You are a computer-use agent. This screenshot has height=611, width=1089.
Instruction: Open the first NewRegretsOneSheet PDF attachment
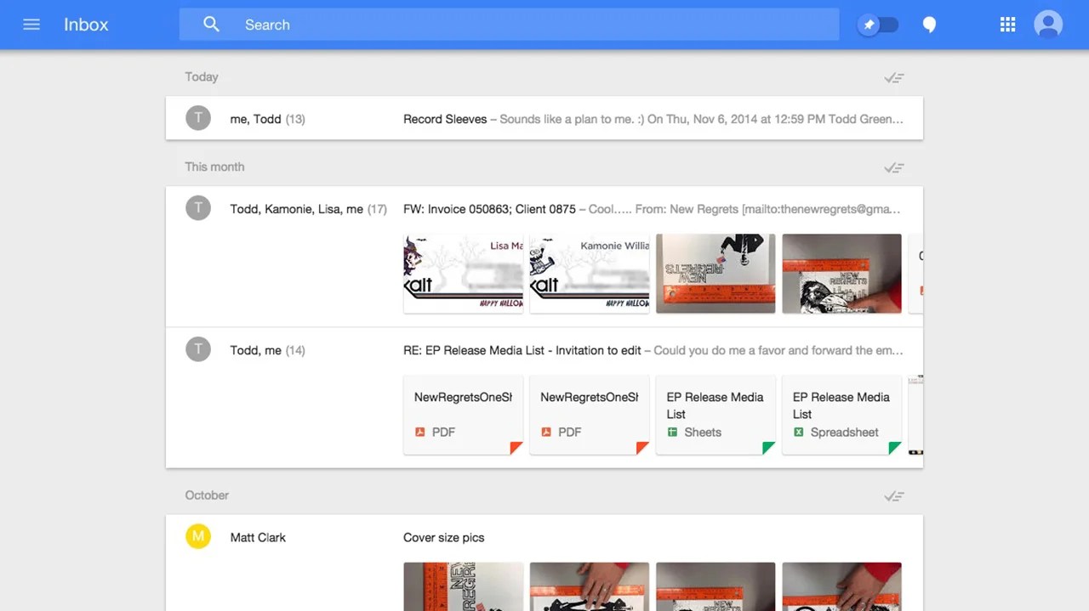pos(463,415)
